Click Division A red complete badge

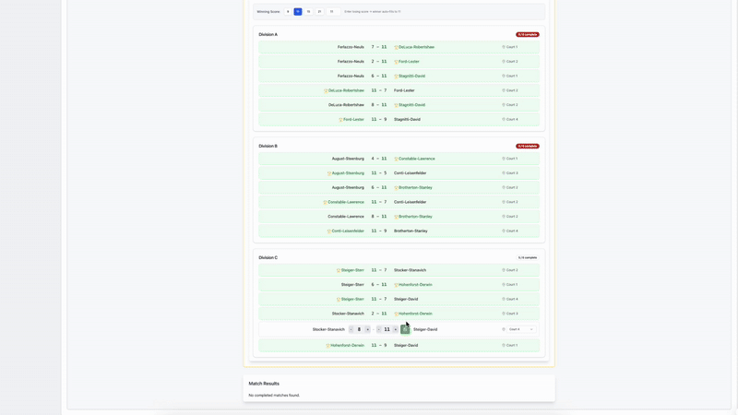[527, 34]
